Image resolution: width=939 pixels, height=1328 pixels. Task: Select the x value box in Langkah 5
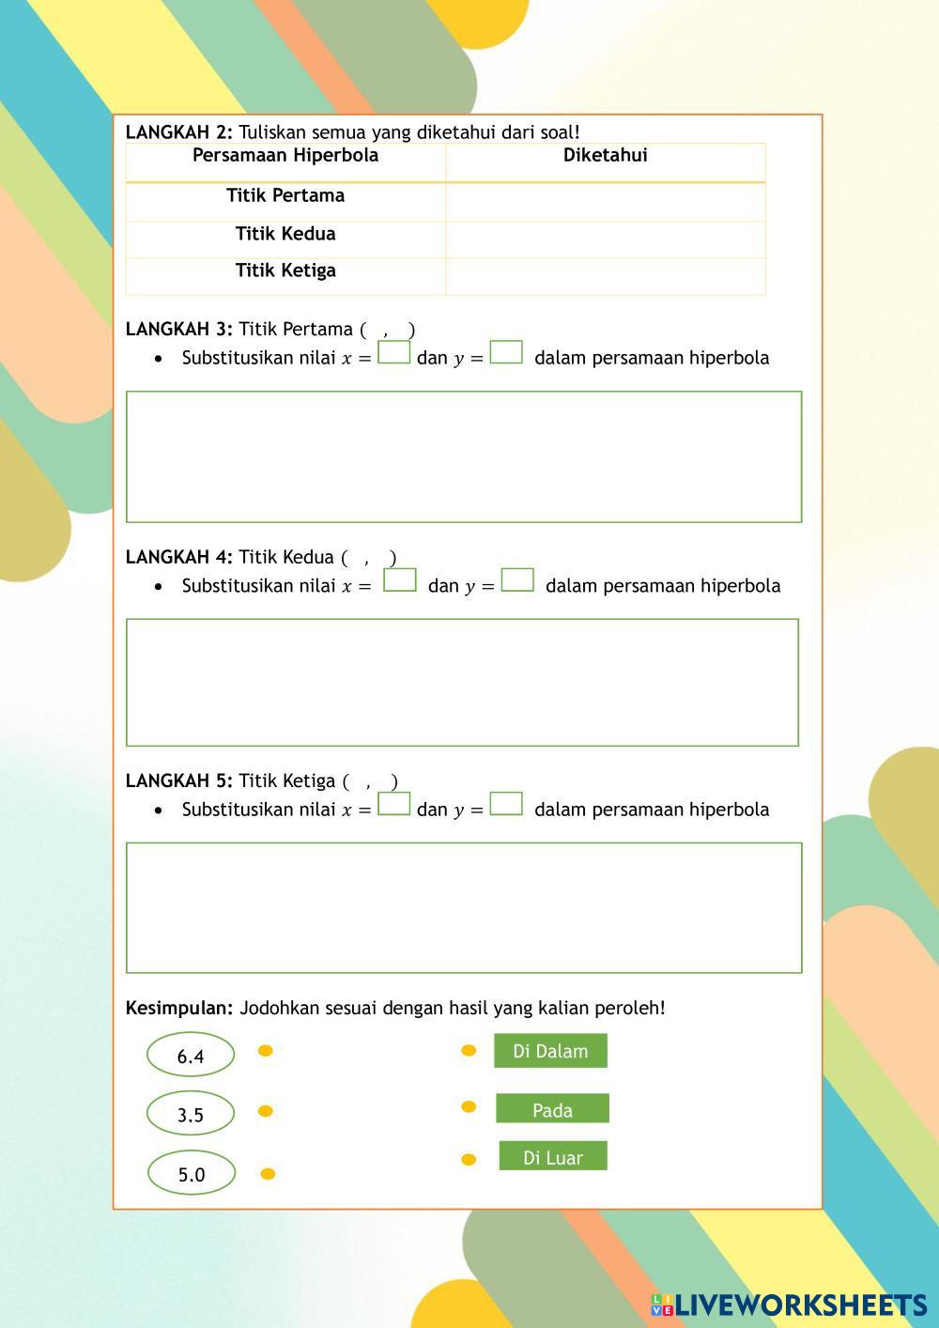(x=393, y=804)
